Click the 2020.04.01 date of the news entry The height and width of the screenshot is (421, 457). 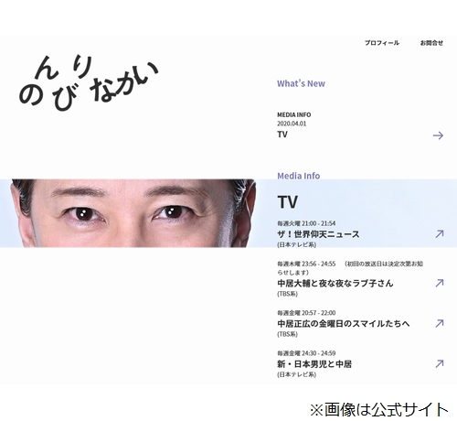[292, 124]
